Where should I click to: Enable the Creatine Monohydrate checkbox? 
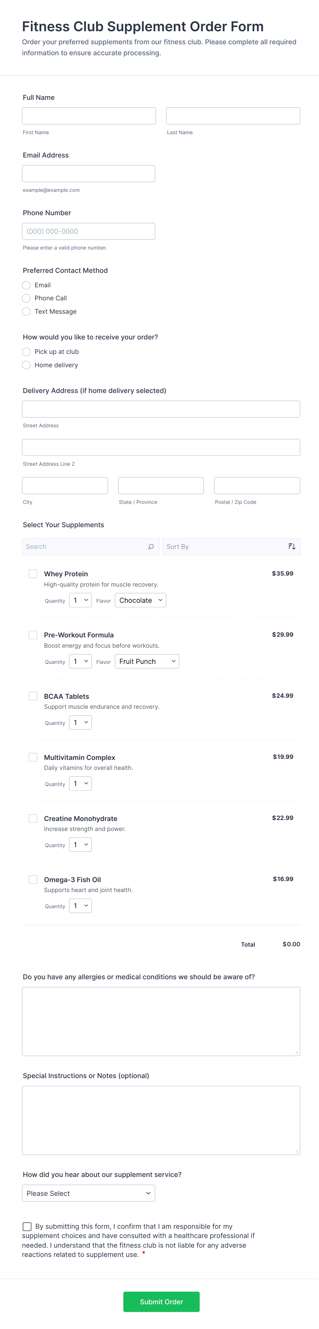33,818
